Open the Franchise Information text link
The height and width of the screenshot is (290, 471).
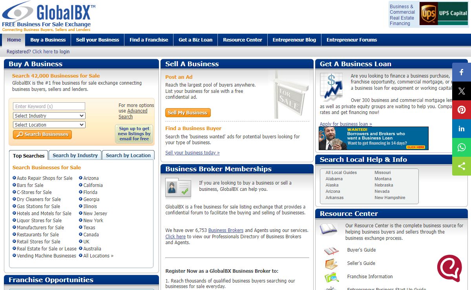point(370,277)
